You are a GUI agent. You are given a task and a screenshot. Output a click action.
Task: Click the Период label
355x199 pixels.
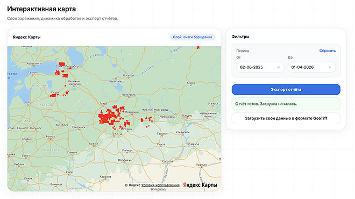click(243, 51)
